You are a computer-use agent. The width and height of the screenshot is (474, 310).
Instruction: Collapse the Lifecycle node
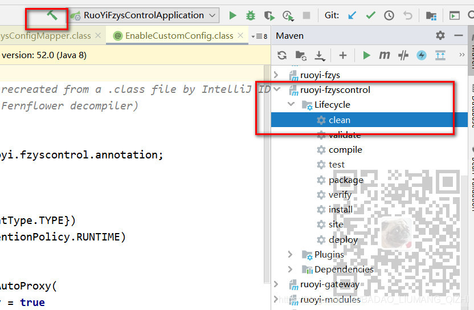click(x=291, y=104)
